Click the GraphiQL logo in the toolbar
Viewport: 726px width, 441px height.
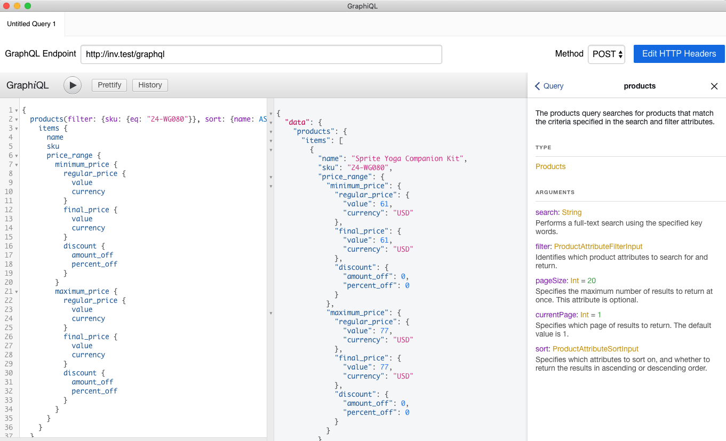[27, 85]
